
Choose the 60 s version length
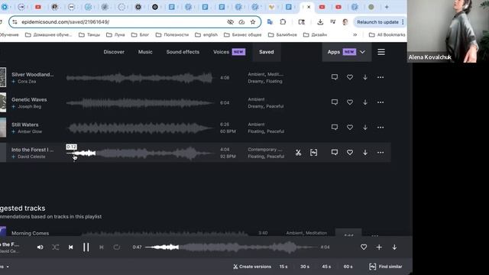point(348,267)
